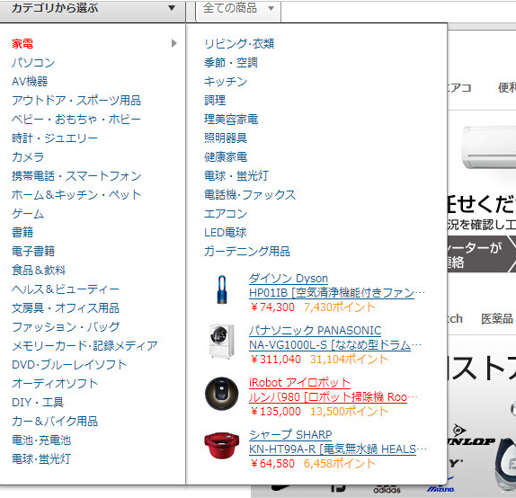Open ヘルス＆ビューティー category
Screen dimensions: 516x498
click(x=65, y=289)
